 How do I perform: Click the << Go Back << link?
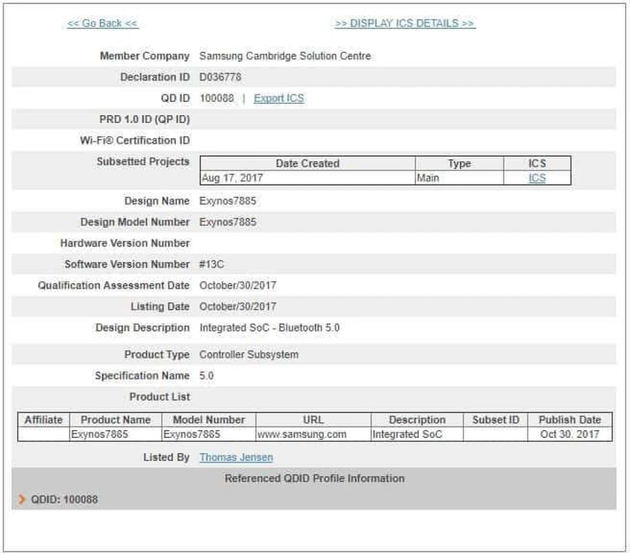[x=103, y=23]
